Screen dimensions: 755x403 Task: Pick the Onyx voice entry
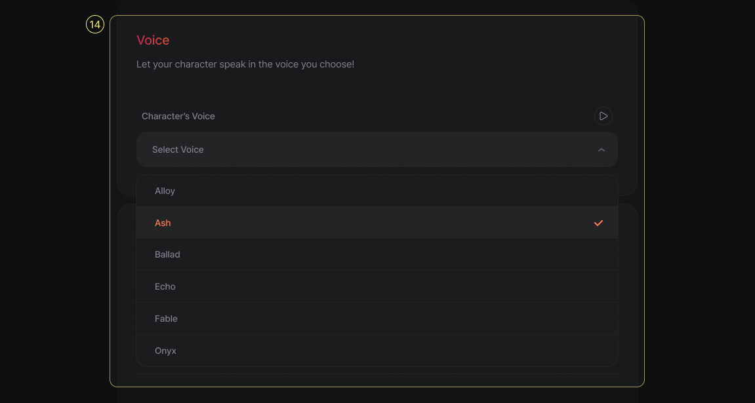tap(166, 351)
